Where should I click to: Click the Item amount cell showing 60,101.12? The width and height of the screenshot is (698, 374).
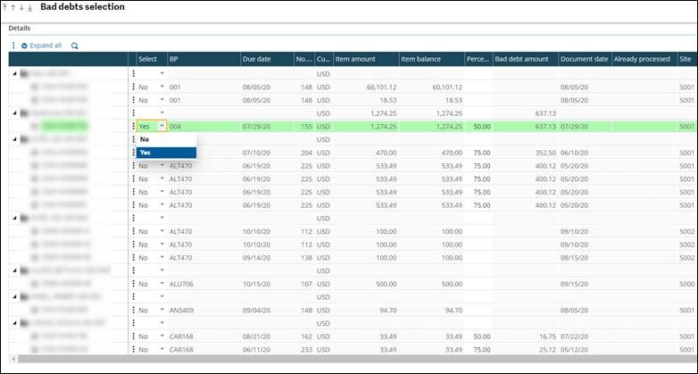click(x=366, y=87)
